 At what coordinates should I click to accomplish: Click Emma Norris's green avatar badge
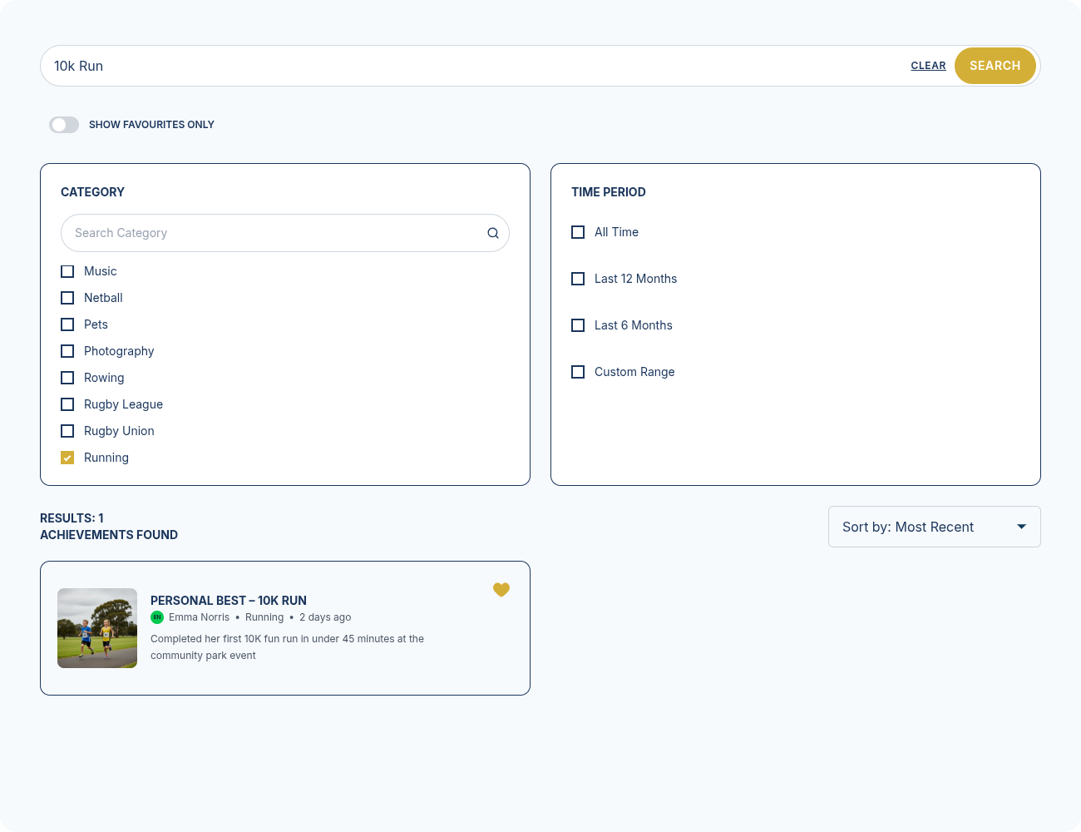click(157, 617)
